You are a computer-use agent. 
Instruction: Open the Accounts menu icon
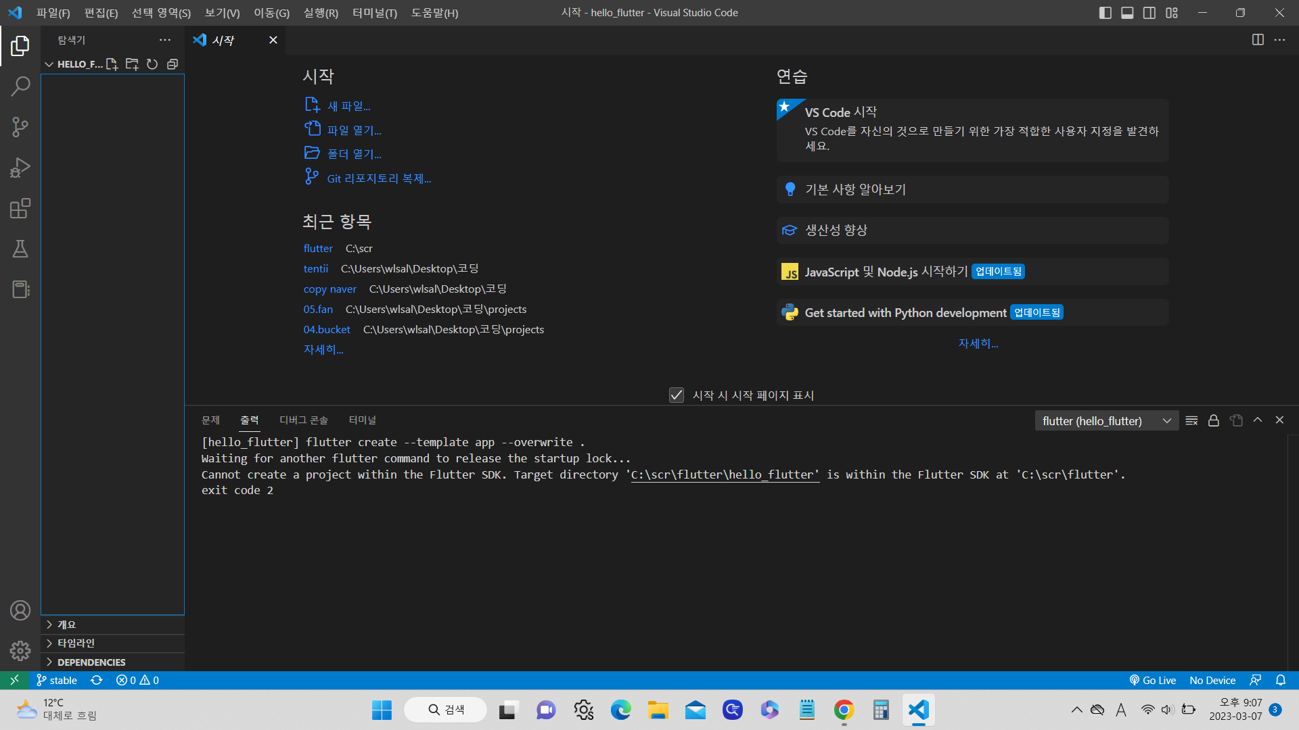(20, 610)
